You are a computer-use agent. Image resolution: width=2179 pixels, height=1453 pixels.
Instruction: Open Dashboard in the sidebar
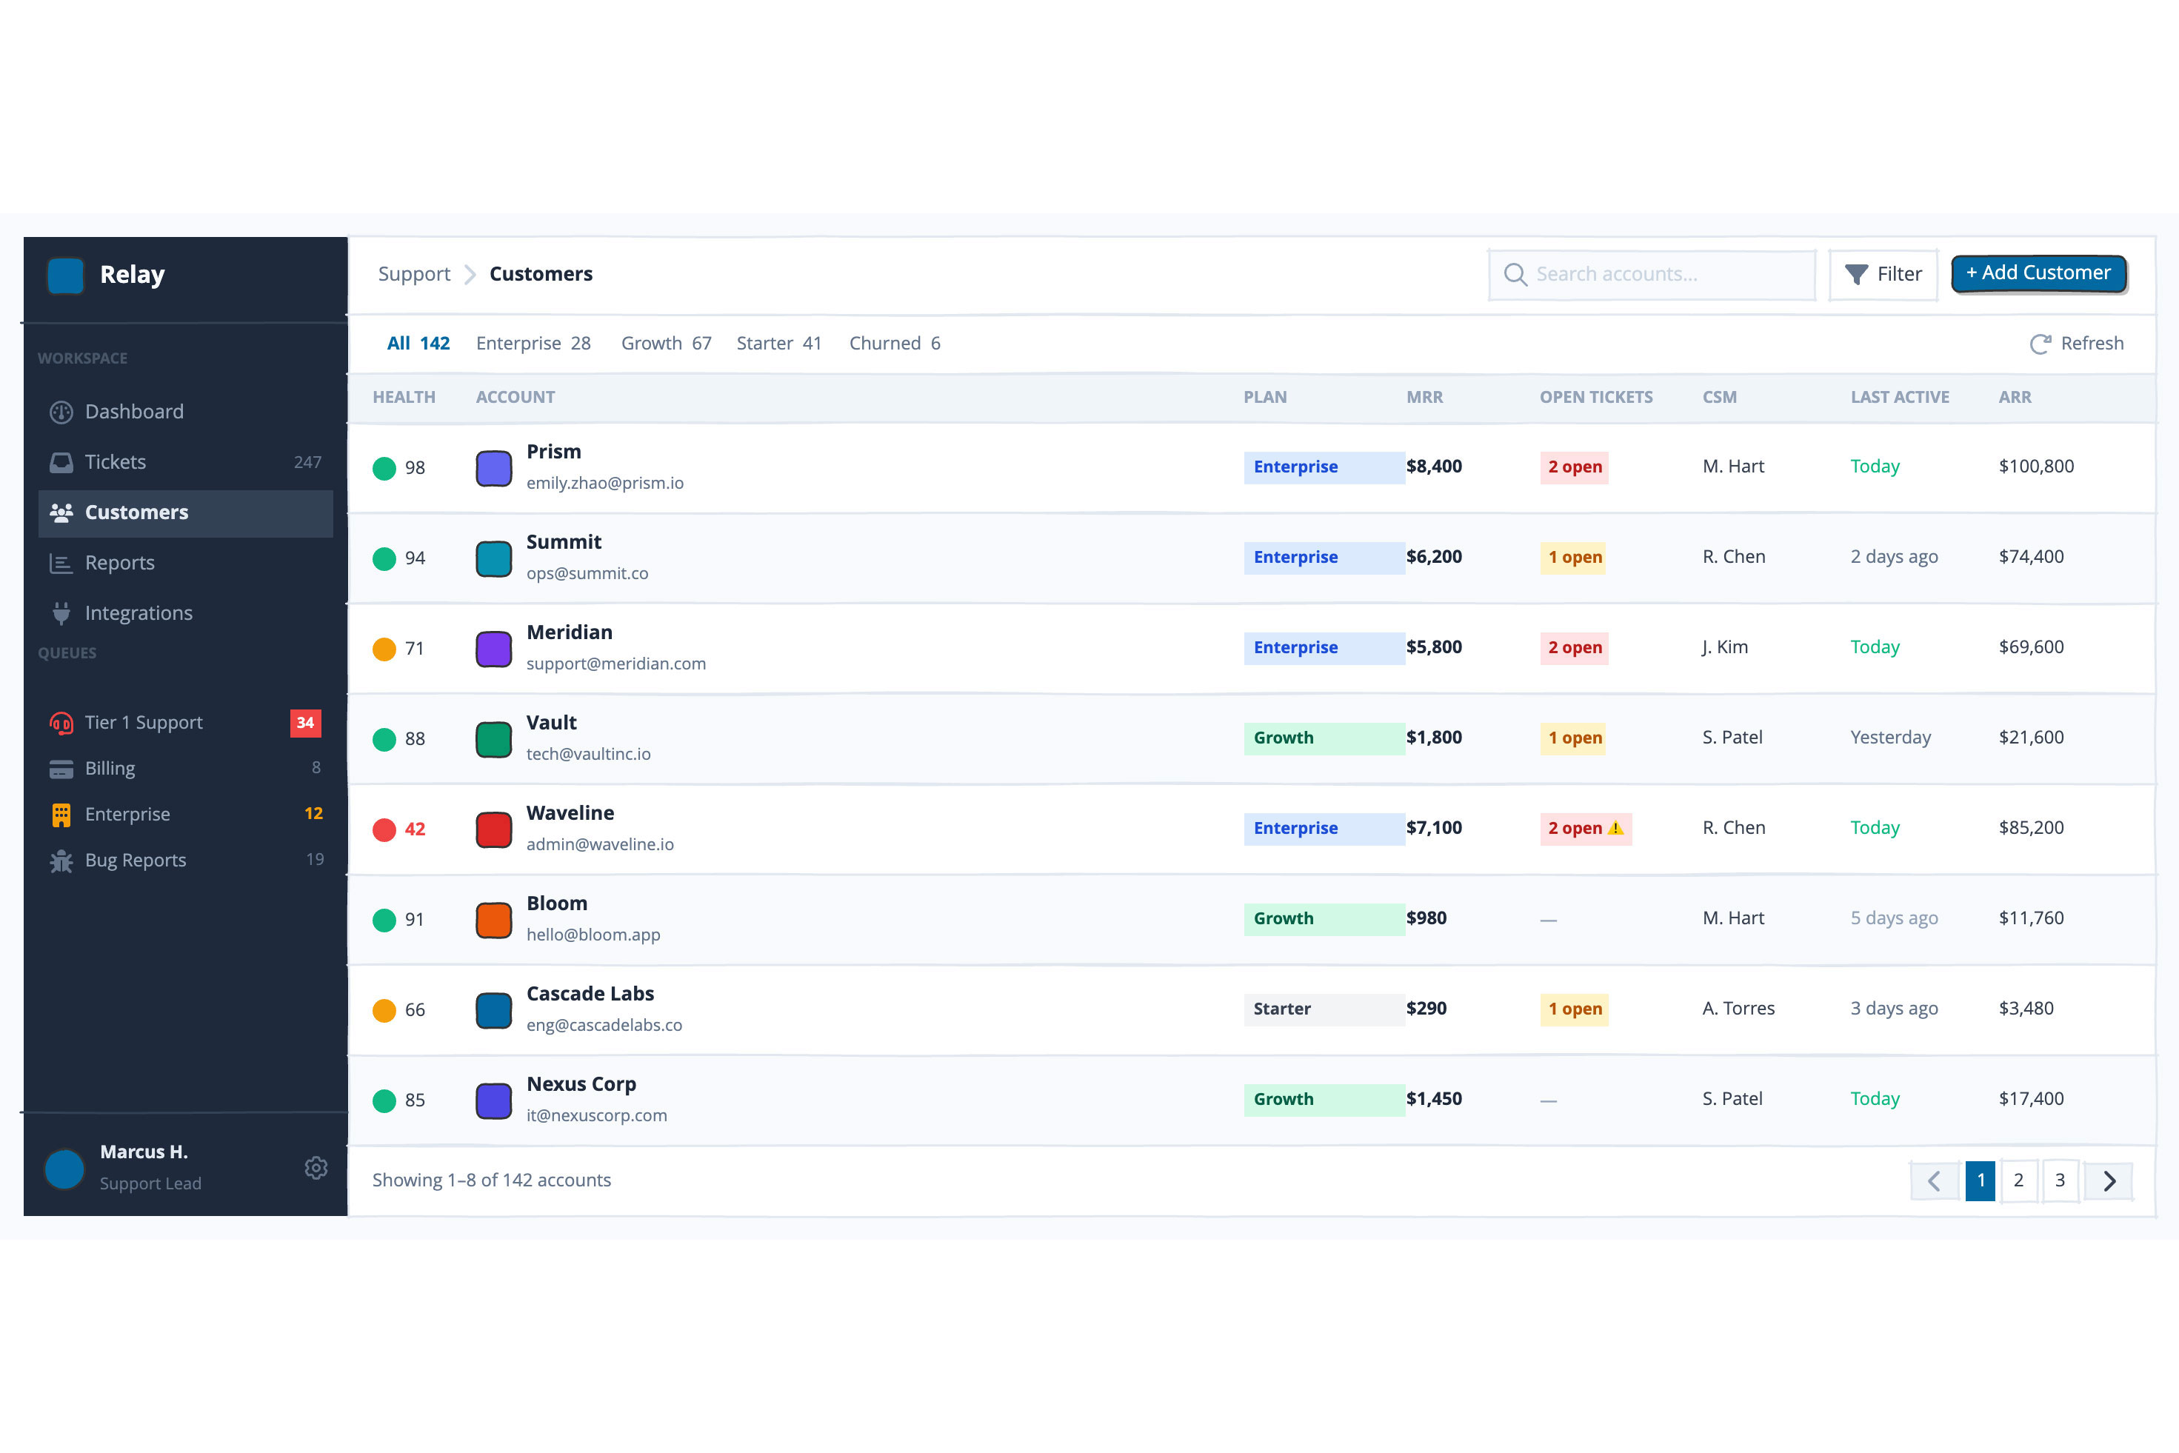point(185,412)
